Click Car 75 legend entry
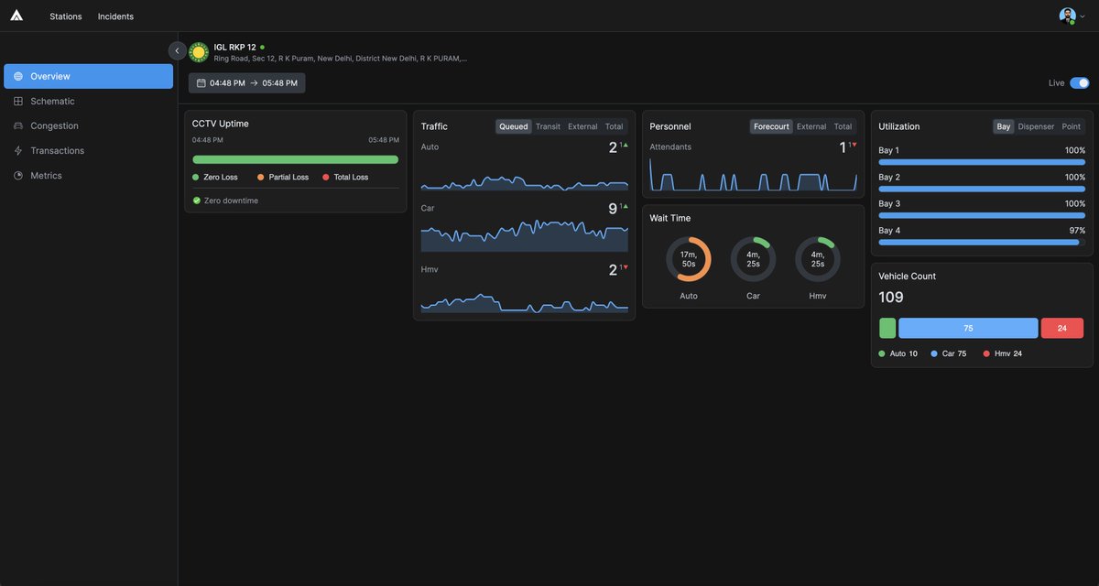The image size is (1099, 586). pyautogui.click(x=949, y=353)
